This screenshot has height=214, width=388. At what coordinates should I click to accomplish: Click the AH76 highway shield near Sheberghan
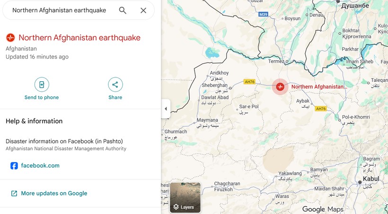pyautogui.click(x=249, y=82)
